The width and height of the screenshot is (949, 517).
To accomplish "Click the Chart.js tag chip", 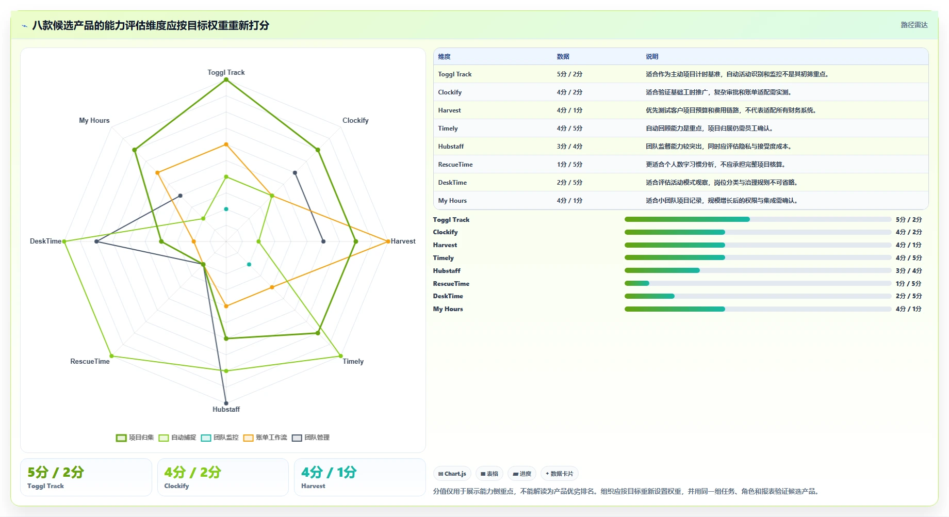I will click(452, 474).
